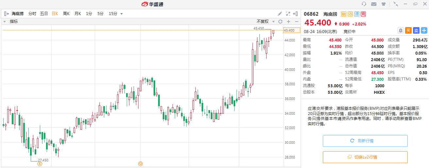This screenshot has width=429, height=168.
Task: Click the 沽 short-sell badge
Action: [350, 14]
